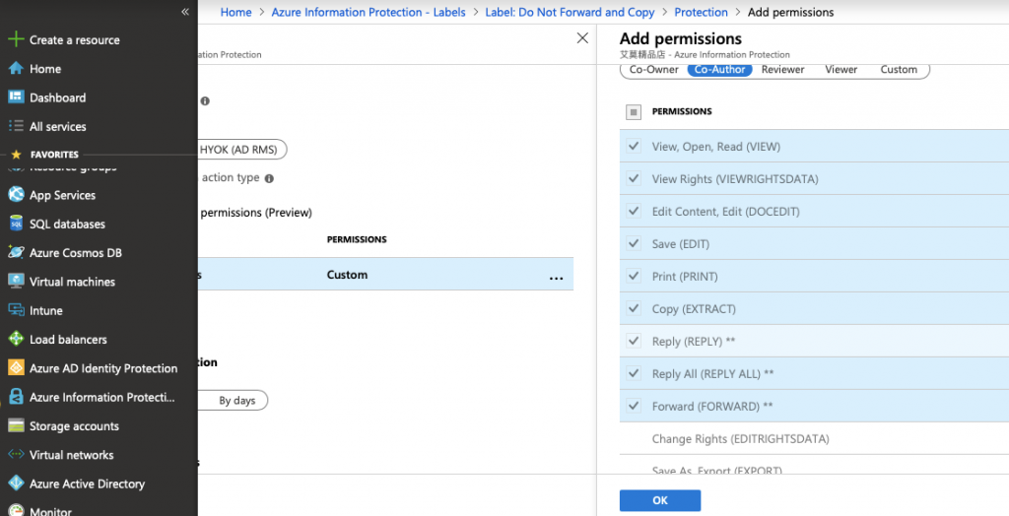Switch to the Co-Owner permission preset
1009x516 pixels.
654,70
